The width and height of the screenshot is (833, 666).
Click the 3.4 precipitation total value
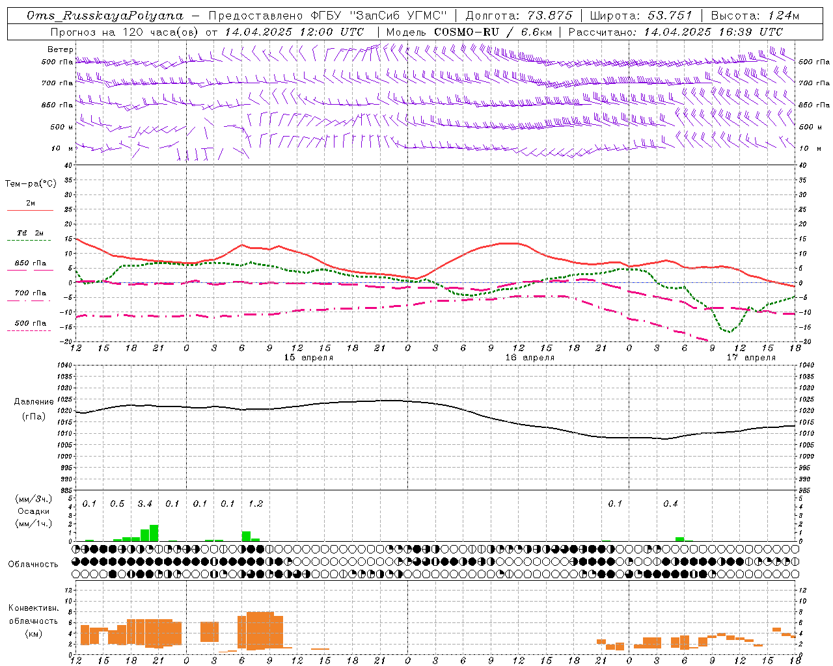click(144, 504)
